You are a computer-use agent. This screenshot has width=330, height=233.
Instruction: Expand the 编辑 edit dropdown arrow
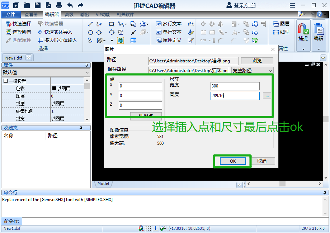click(x=319, y=49)
